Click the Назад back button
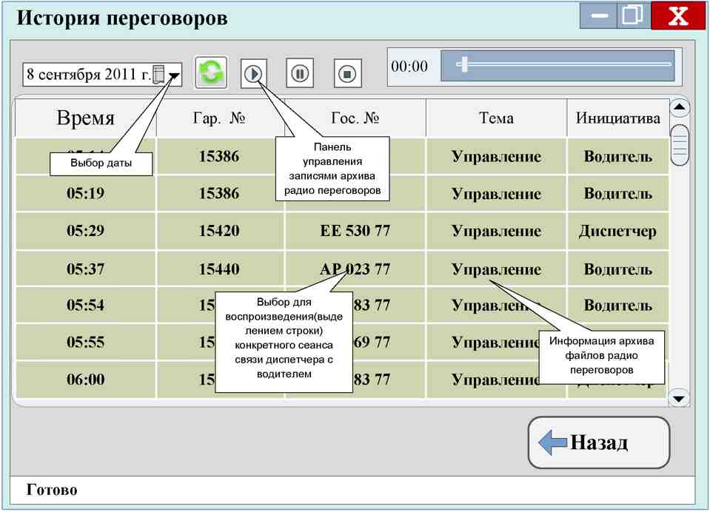The image size is (710, 512). (599, 442)
